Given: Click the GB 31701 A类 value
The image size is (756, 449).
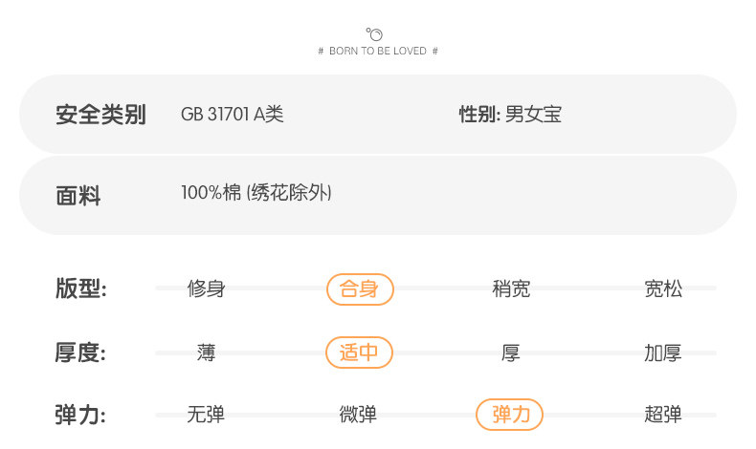Looking at the screenshot, I should [x=233, y=116].
